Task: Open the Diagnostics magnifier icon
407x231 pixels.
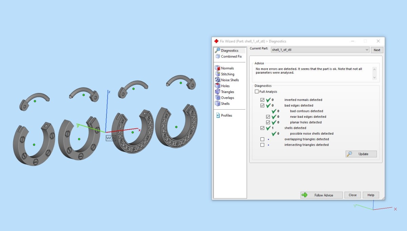Action: pyautogui.click(x=217, y=50)
